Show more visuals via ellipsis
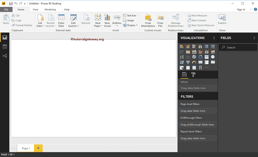The height and width of the screenshot is (157, 258). click(x=207, y=67)
